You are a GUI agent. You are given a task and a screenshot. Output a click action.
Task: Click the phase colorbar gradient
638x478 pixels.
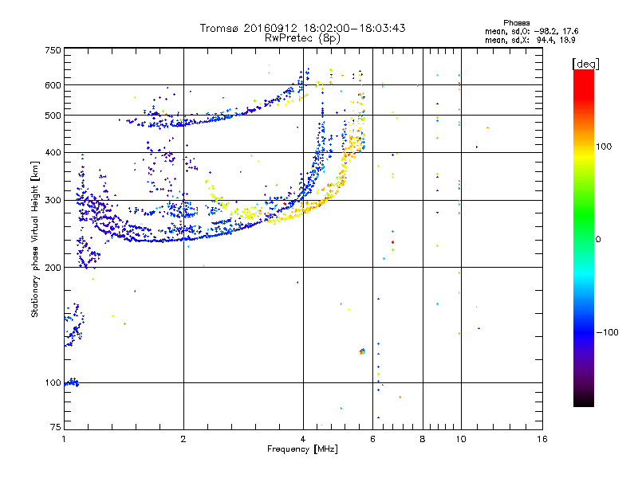click(x=584, y=237)
